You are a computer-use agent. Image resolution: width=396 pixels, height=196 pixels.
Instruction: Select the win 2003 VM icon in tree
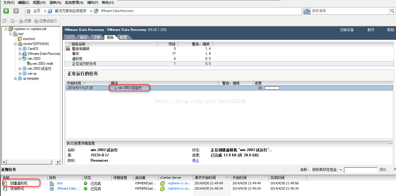pos(25,59)
